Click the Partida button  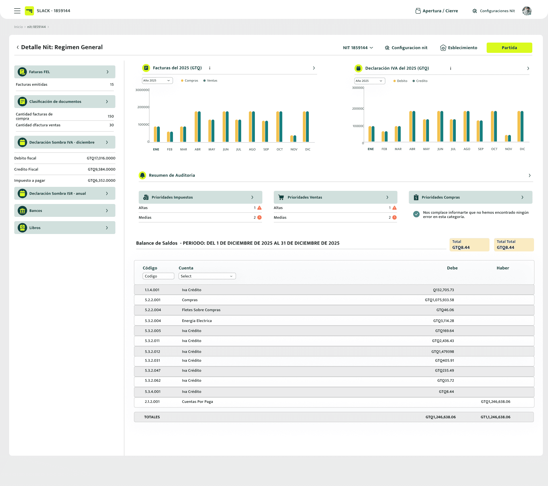pyautogui.click(x=509, y=48)
